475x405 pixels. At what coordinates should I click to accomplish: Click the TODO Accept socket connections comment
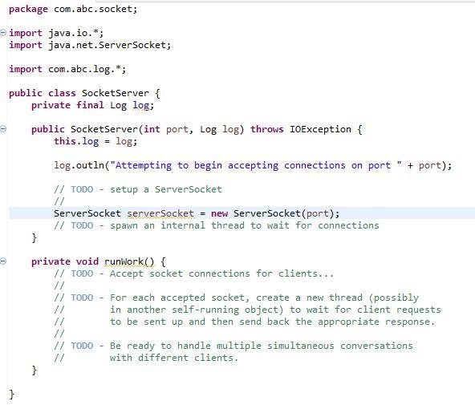[193, 274]
